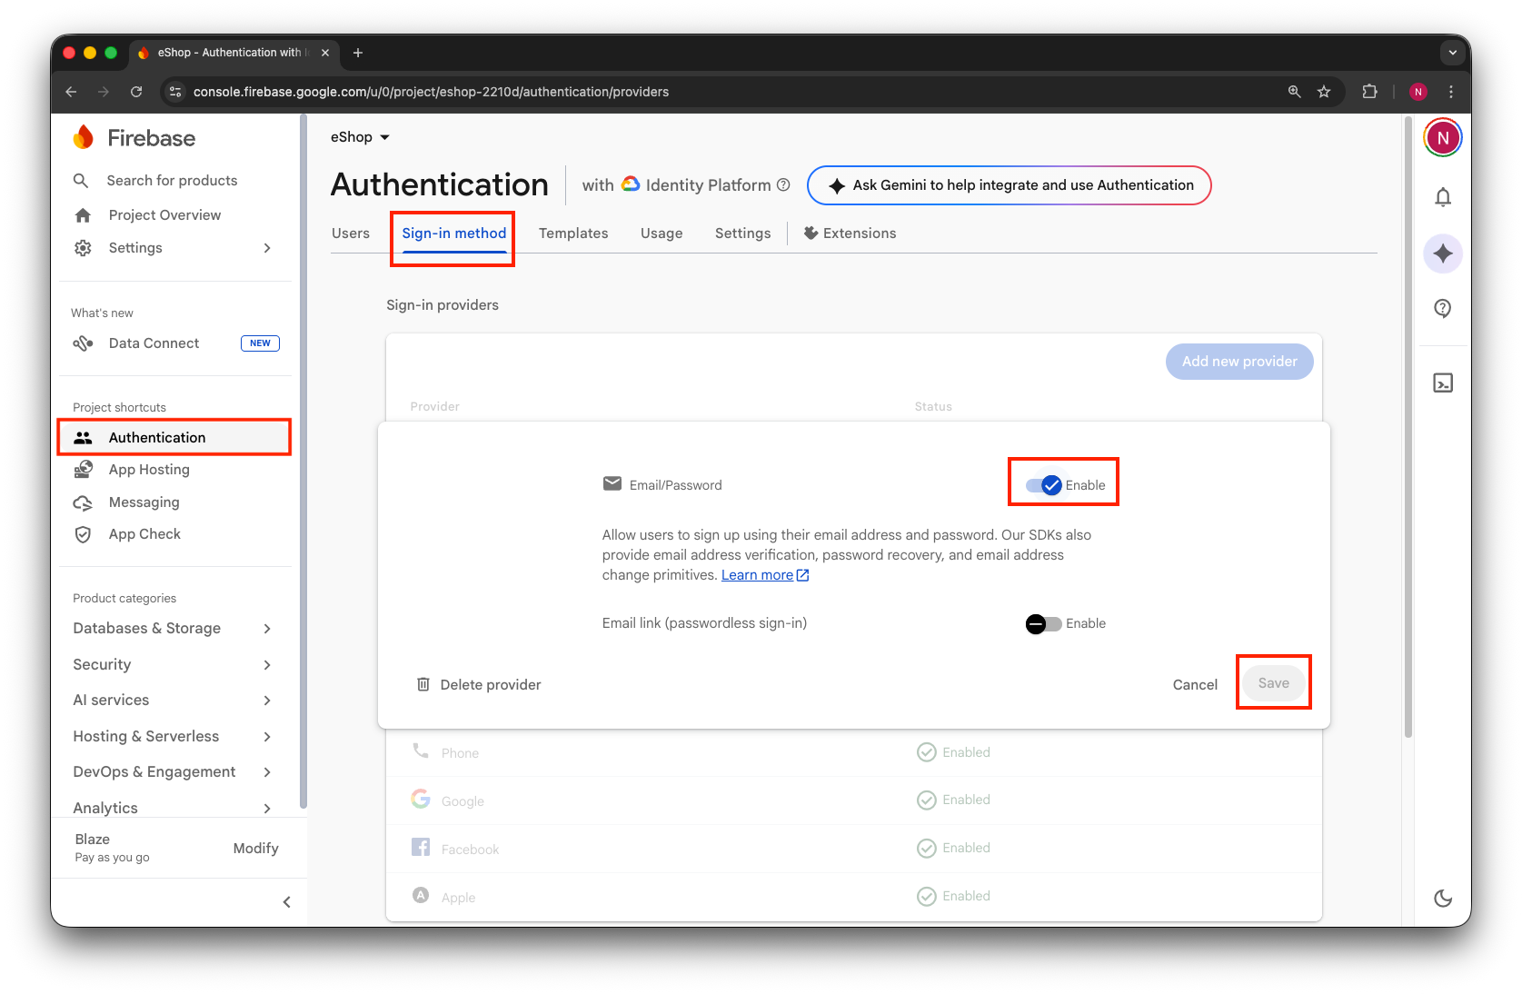Toggle dark mode moon icon

click(x=1442, y=899)
